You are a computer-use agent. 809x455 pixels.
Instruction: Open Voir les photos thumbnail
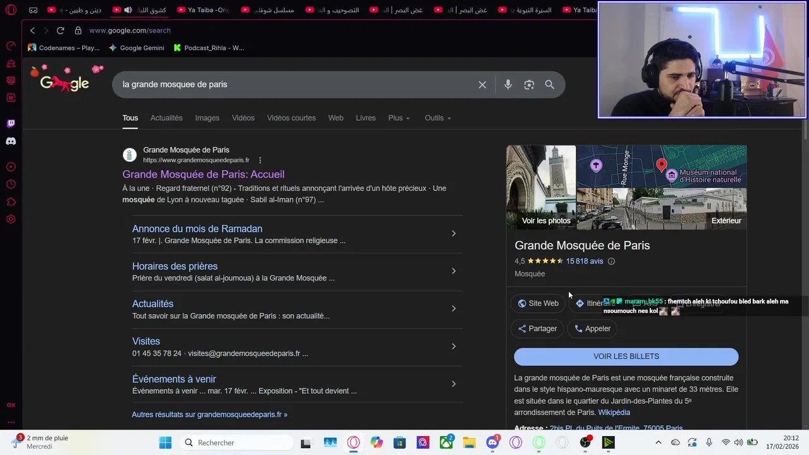pyautogui.click(x=541, y=187)
